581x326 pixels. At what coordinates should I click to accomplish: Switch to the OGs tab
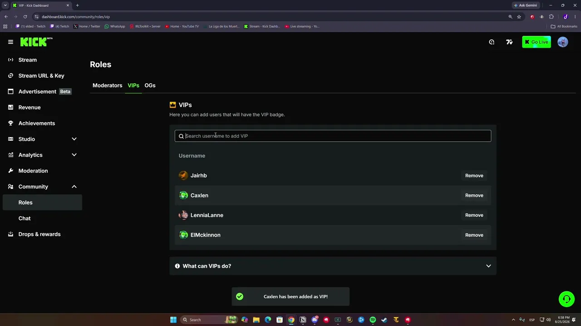click(150, 86)
